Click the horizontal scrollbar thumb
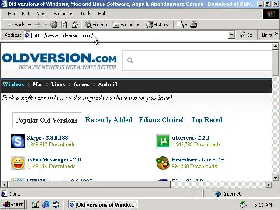280x210 pixels. tap(89, 185)
